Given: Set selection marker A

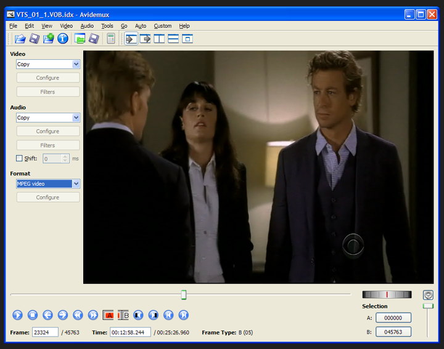Looking at the screenshot, I should coord(109,315).
